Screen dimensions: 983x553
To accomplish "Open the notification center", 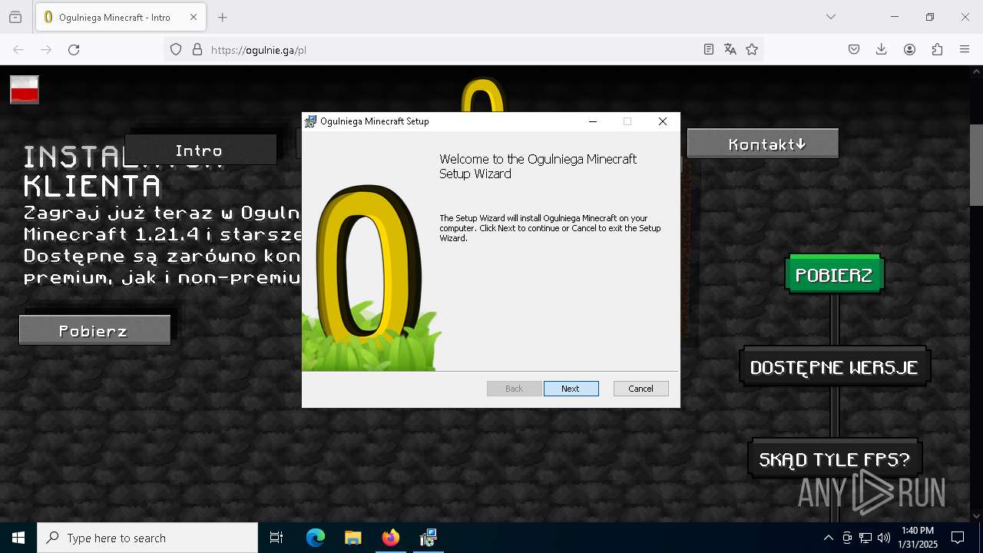I will pos(958,538).
